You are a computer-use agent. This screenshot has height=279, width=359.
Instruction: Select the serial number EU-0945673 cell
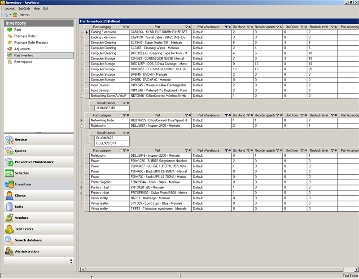coord(112,138)
